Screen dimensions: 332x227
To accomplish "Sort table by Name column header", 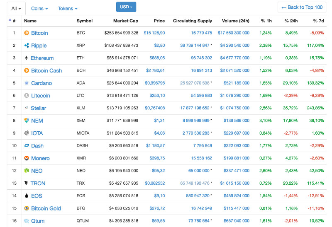I will tap(30, 21).
